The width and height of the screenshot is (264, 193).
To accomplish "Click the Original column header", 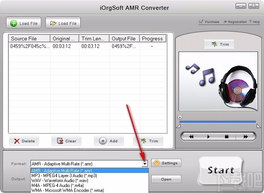I will [65, 39].
